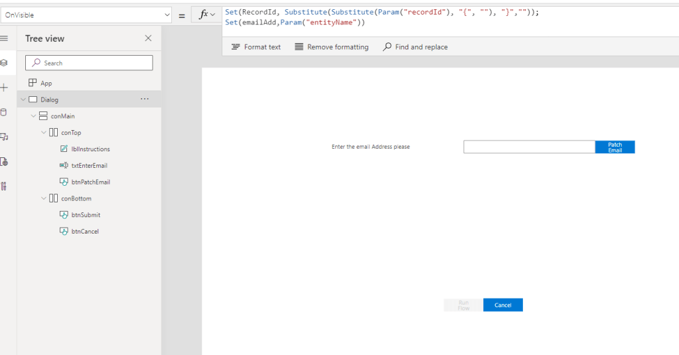Open the Dialog screen's ellipsis menu

145,100
